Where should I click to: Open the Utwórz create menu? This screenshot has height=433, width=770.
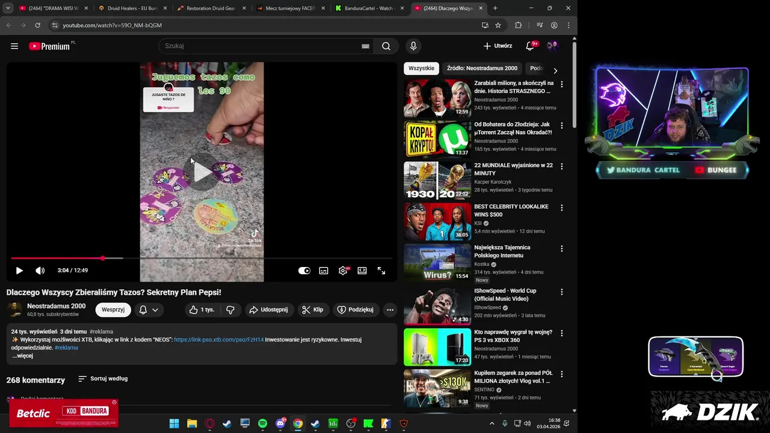(497, 46)
